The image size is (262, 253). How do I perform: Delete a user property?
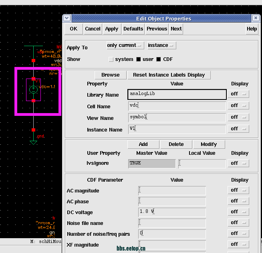pyautogui.click(x=176, y=144)
